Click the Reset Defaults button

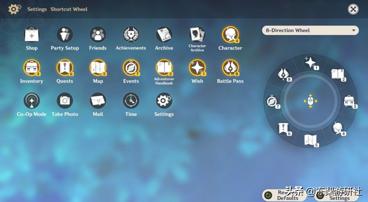285,196
